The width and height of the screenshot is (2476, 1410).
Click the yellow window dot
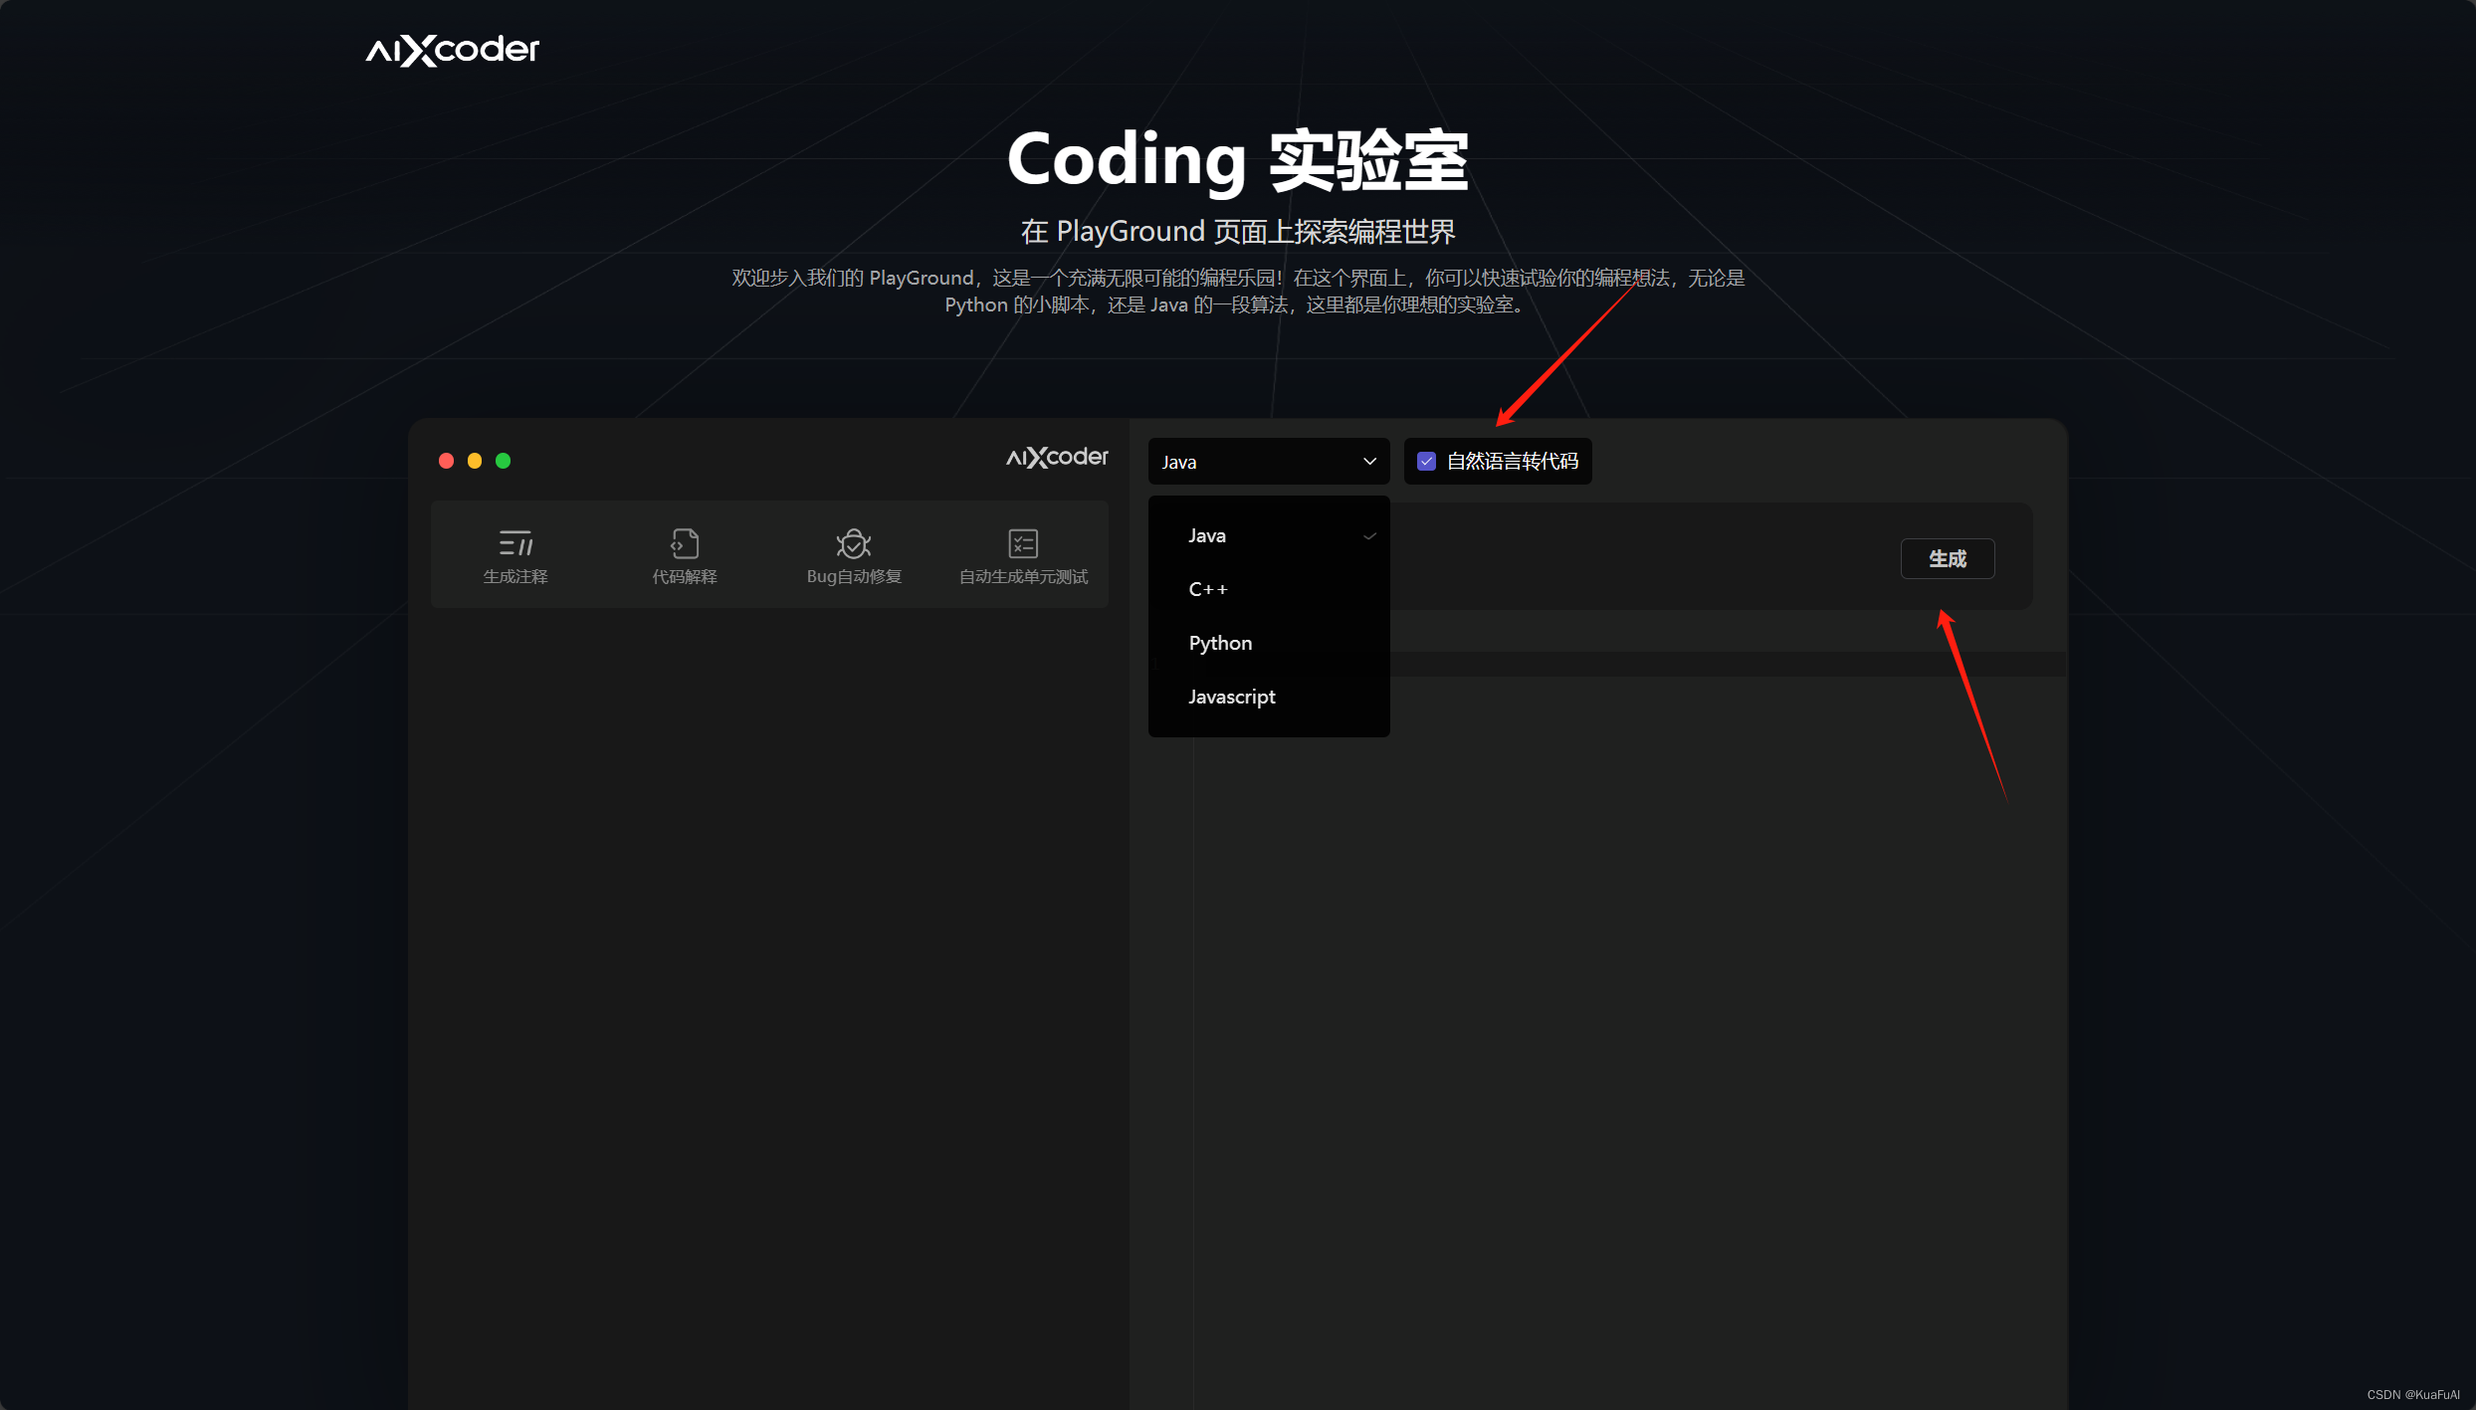pos(475,461)
